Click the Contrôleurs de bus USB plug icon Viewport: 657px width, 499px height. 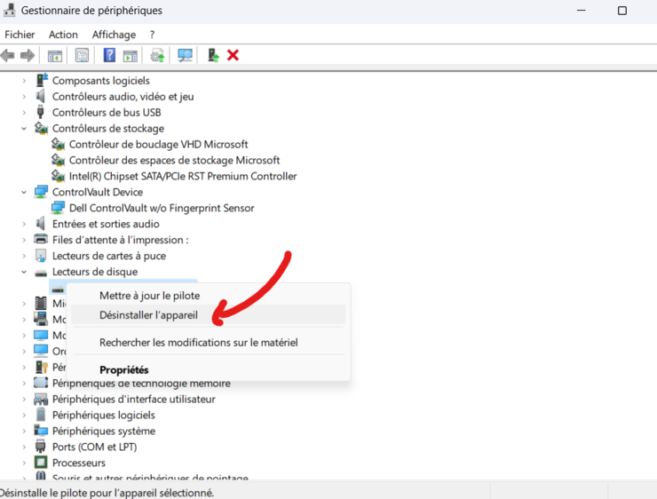40,112
